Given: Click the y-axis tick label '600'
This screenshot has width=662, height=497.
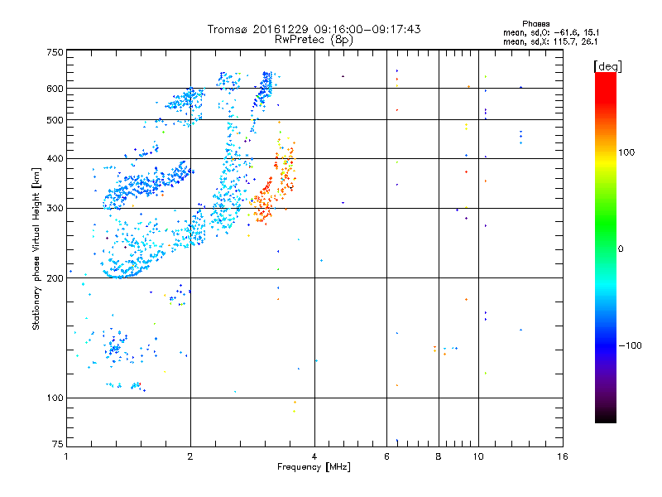Looking at the screenshot, I should pos(55,89).
